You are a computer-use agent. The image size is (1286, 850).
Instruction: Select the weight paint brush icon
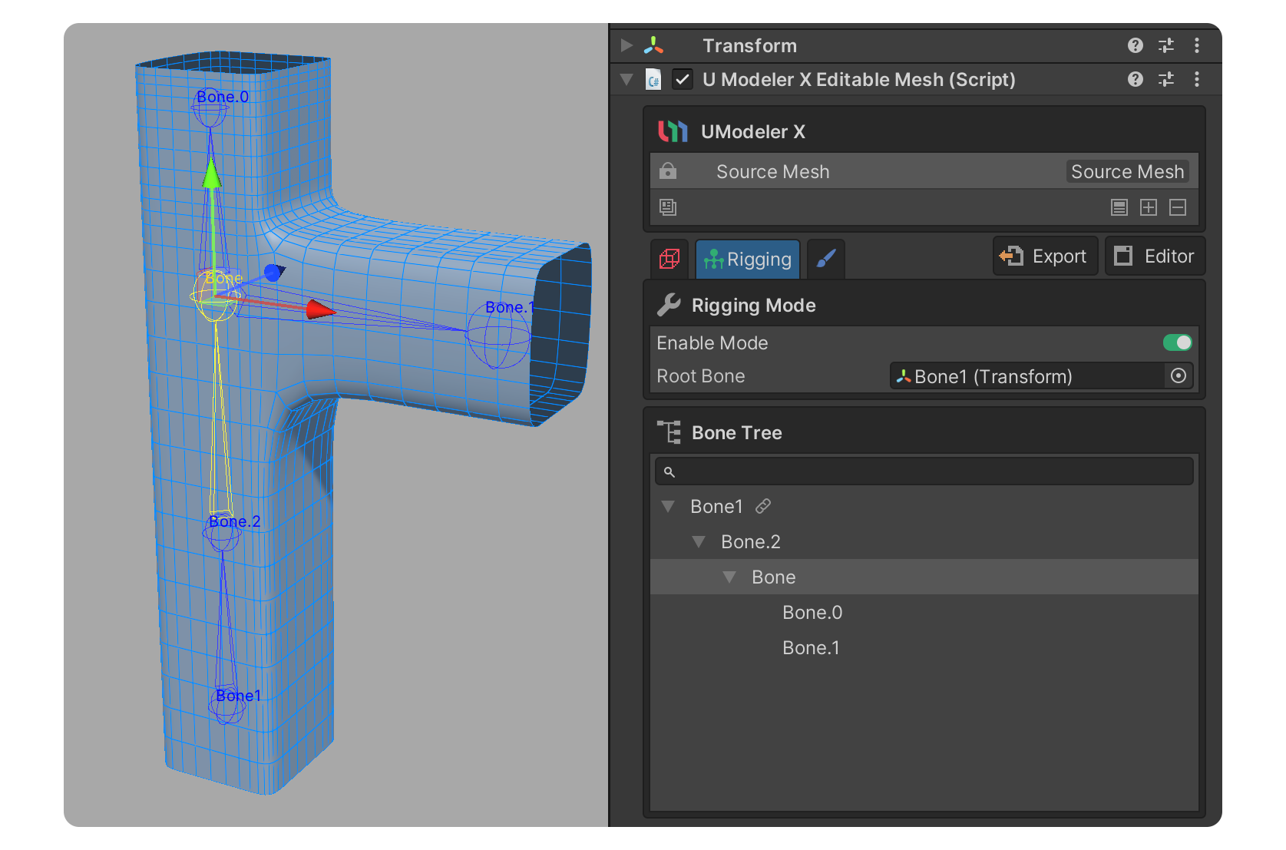pos(826,260)
